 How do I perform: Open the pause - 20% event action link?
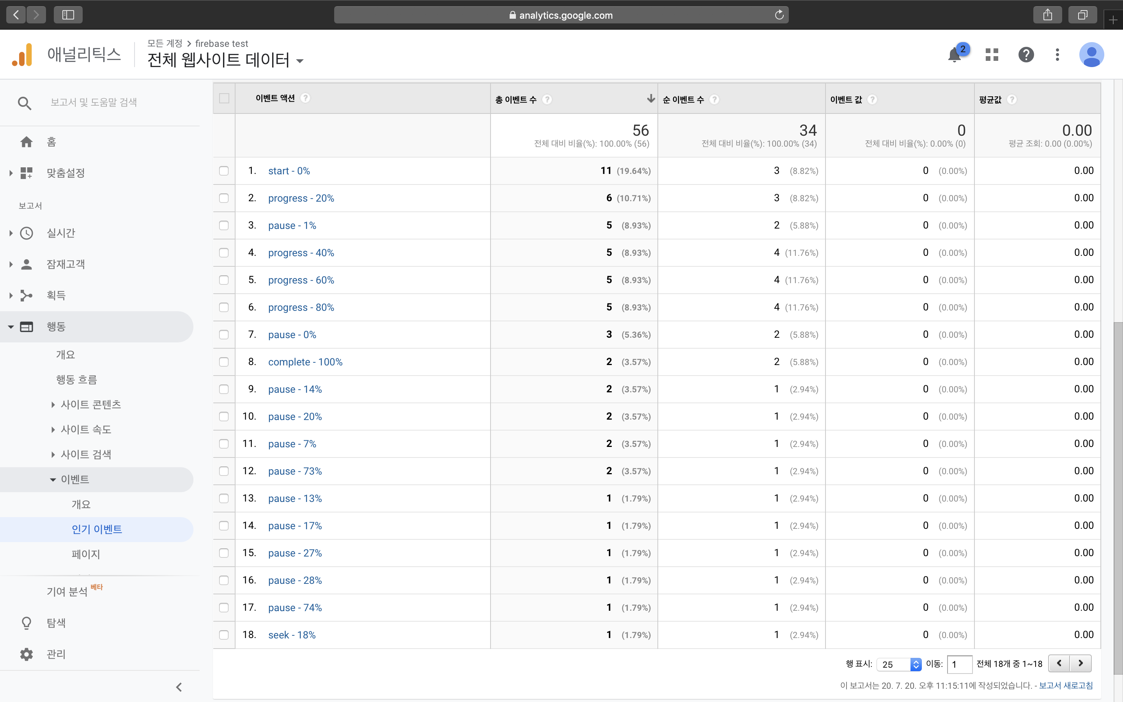(295, 417)
